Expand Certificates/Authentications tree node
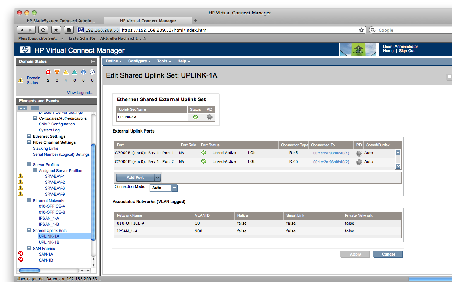The height and width of the screenshot is (282, 452). click(x=35, y=118)
